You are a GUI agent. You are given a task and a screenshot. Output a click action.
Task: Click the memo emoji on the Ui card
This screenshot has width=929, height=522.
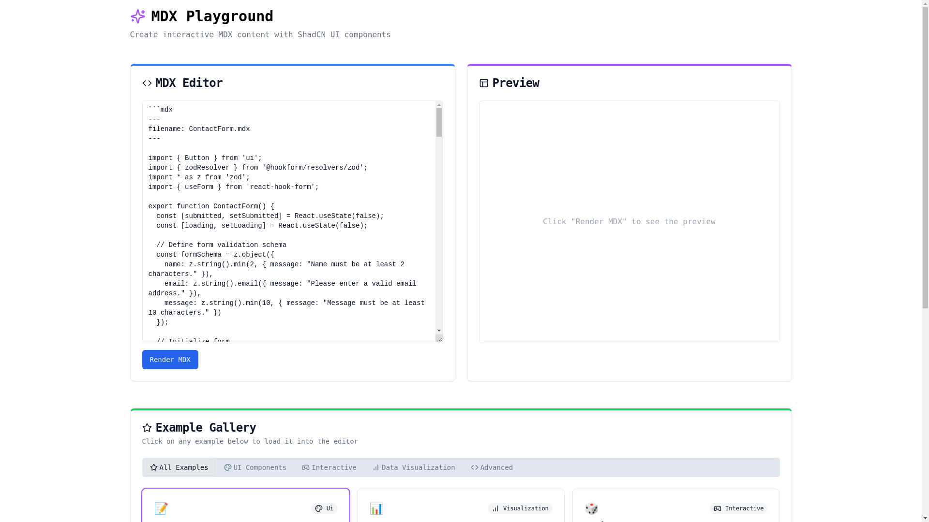(161, 508)
